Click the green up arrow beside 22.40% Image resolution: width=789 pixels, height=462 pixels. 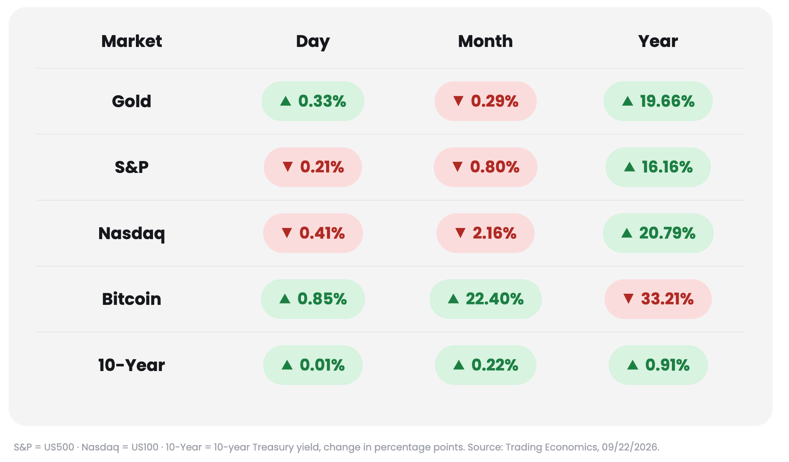coord(453,299)
